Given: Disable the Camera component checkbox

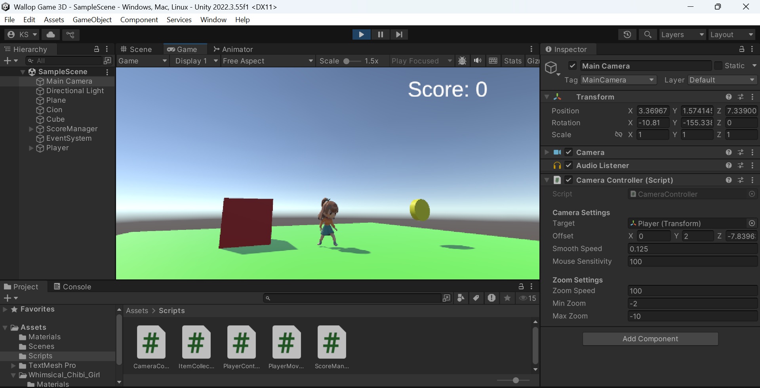Looking at the screenshot, I should tap(569, 152).
